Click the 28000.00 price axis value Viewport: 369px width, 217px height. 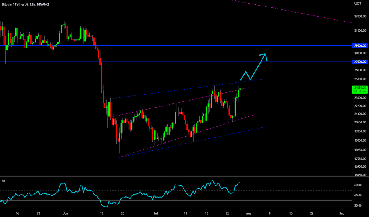[360, 54]
